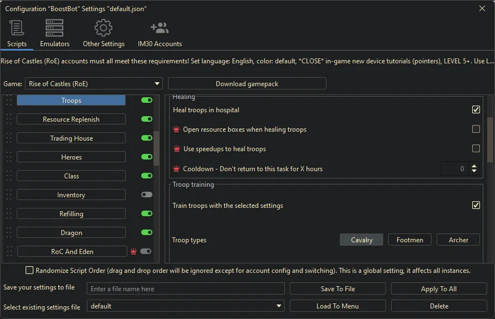Click the Scripts scroll icon
The width and height of the screenshot is (495, 319).
17,28
